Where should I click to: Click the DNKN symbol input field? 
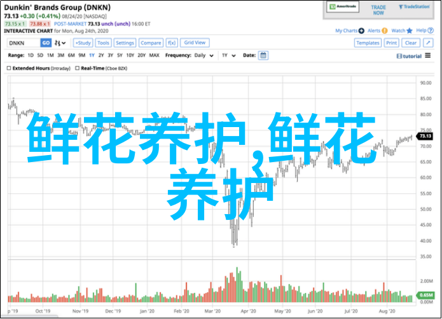coord(24,43)
